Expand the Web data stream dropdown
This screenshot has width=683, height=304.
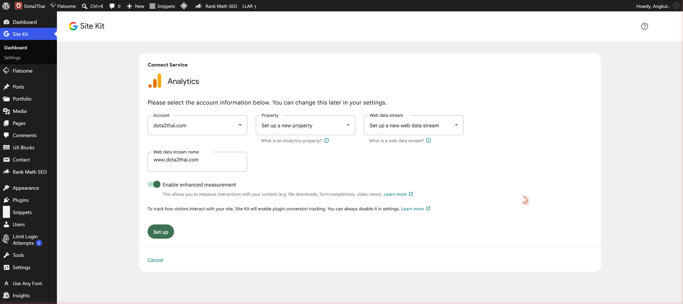point(414,125)
